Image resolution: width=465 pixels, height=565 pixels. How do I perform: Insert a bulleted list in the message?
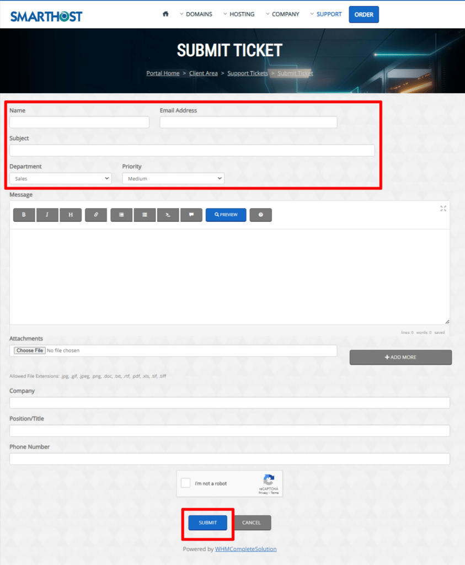coord(121,215)
